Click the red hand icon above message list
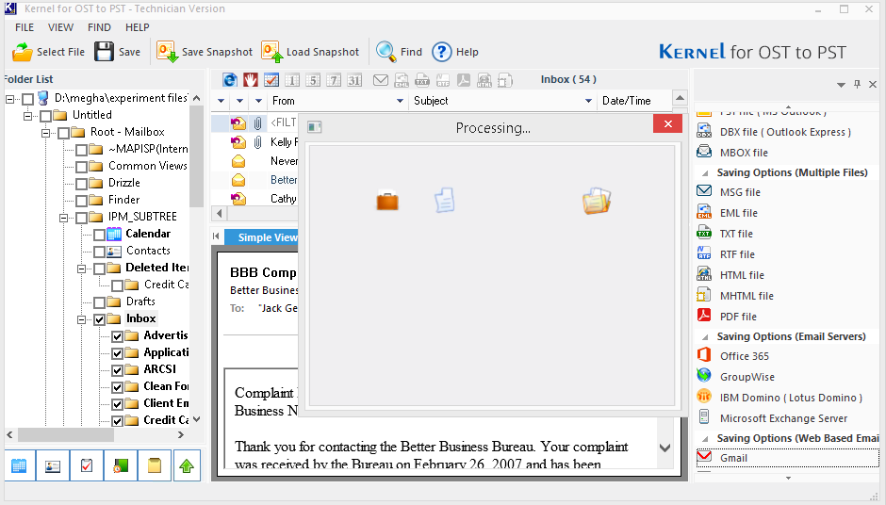 click(251, 80)
